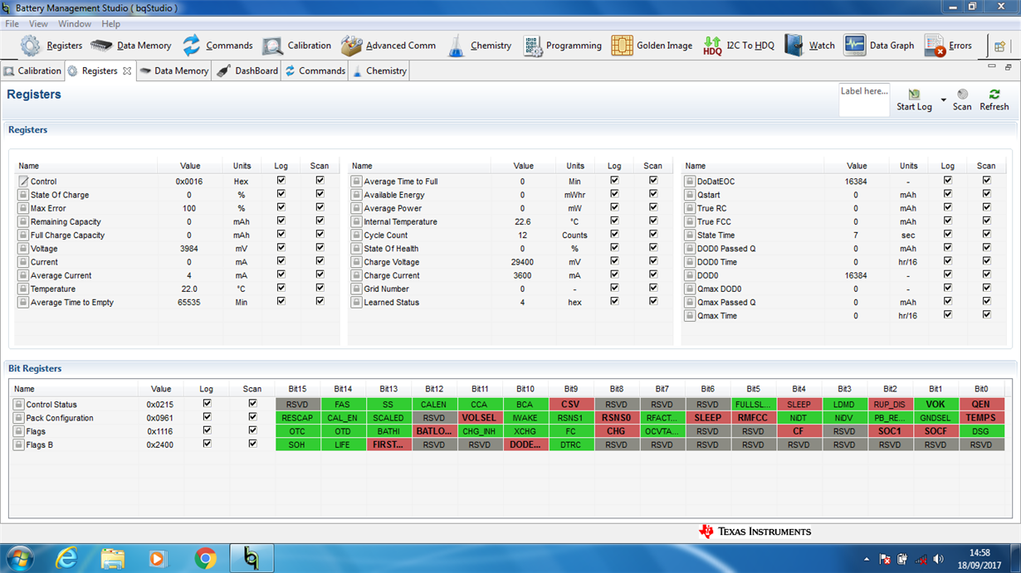This screenshot has height=573, width=1021.
Task: Click the open perspective icon at toolbar end
Action: (999, 46)
